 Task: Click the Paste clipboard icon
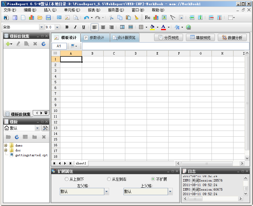(128, 17)
